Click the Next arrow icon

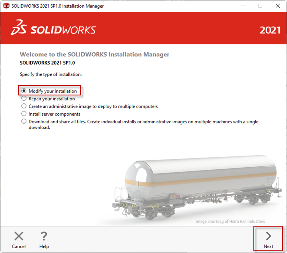(x=268, y=236)
